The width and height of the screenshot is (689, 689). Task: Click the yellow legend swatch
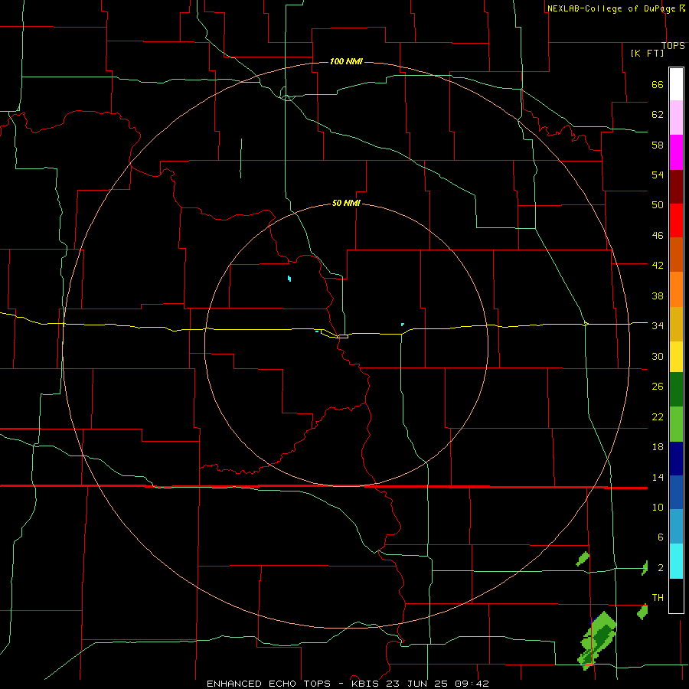point(676,357)
